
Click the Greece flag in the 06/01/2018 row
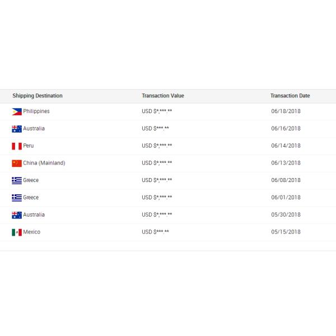tap(17, 198)
